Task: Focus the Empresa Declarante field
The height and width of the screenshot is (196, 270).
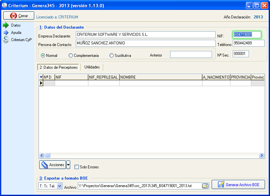Action: 145,35
